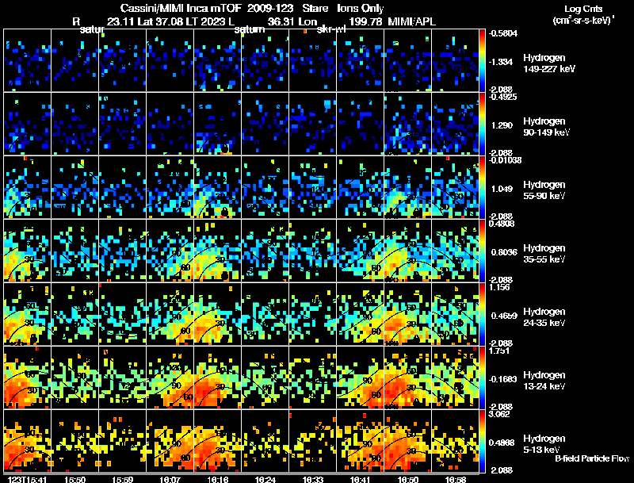Click the Hydrogen 90-149 keV label

[x=547, y=127]
